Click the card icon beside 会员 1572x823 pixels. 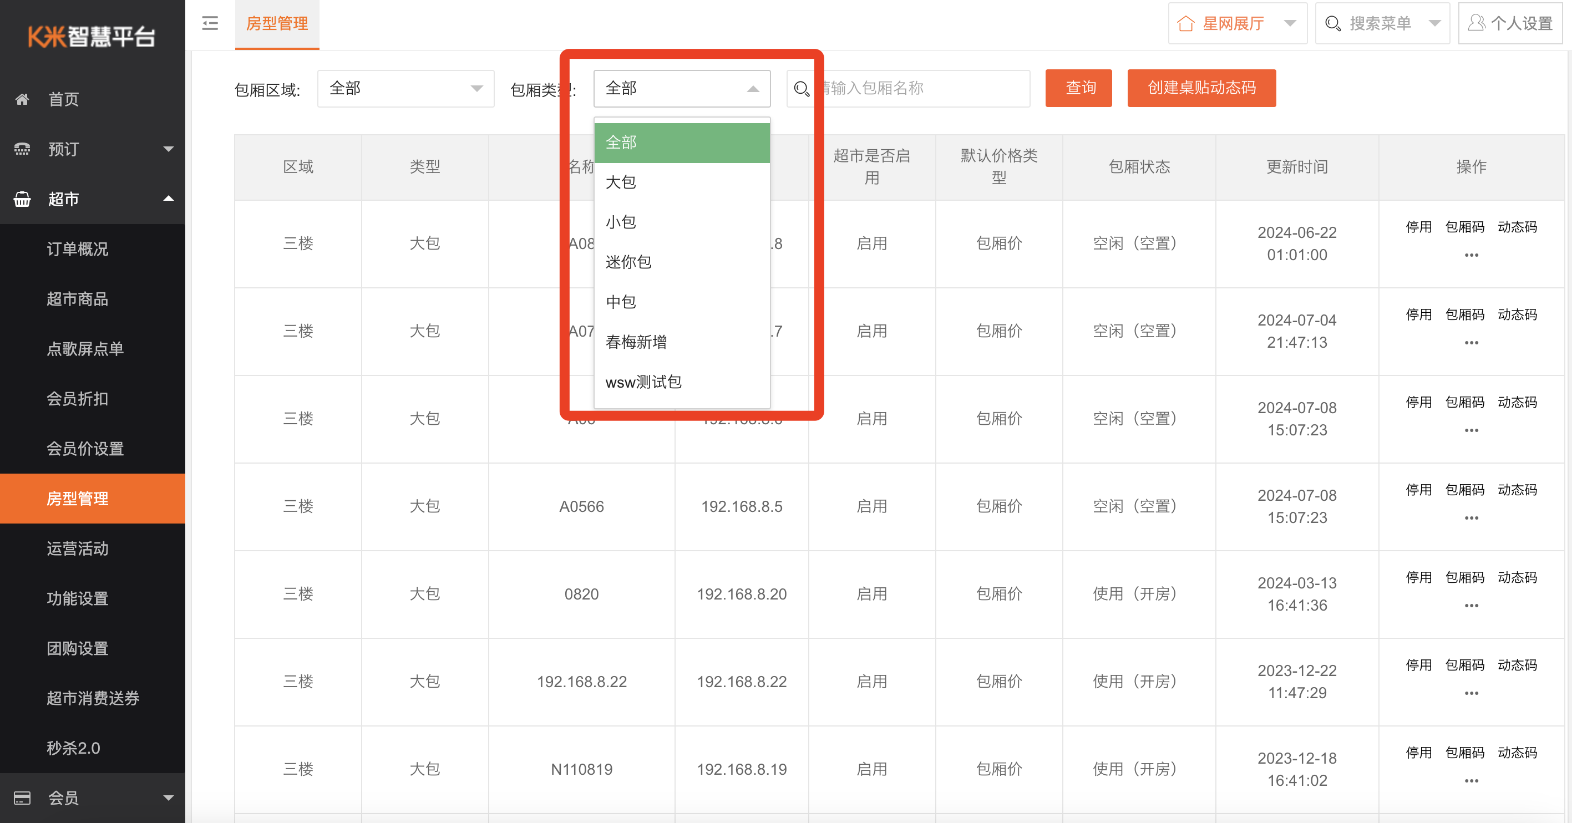[22, 798]
